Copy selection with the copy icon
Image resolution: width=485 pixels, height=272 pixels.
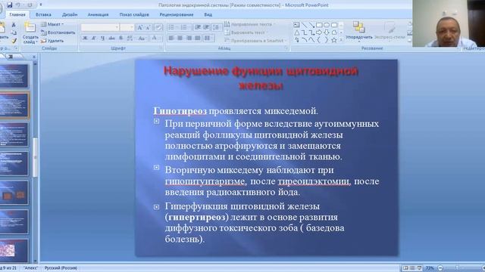click(14, 32)
